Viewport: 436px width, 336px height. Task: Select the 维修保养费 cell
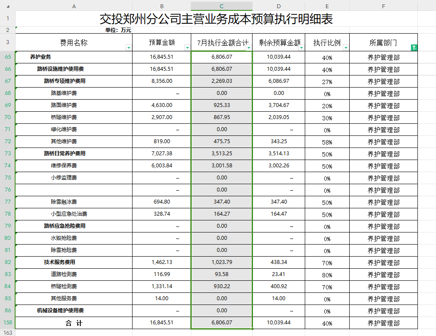point(74,166)
